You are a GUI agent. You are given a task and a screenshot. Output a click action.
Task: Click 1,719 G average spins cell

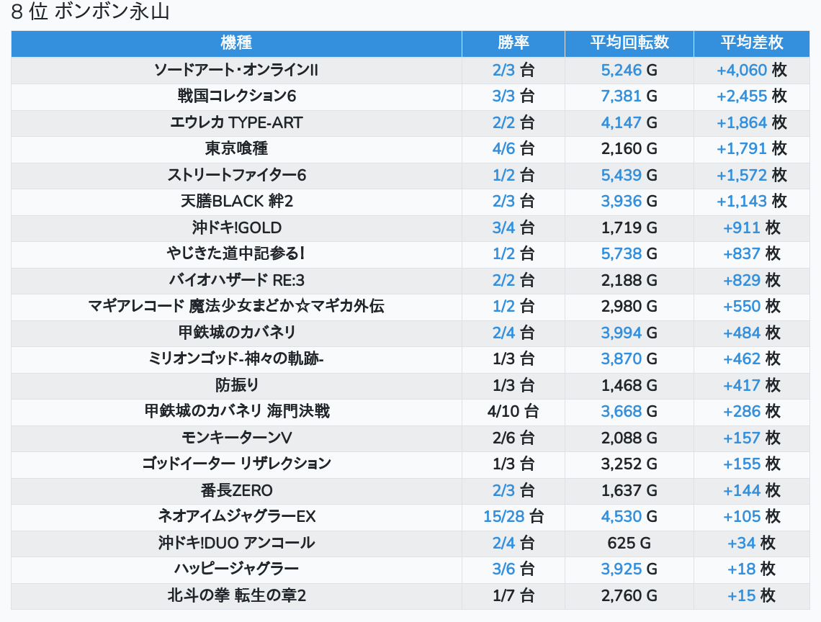(629, 227)
